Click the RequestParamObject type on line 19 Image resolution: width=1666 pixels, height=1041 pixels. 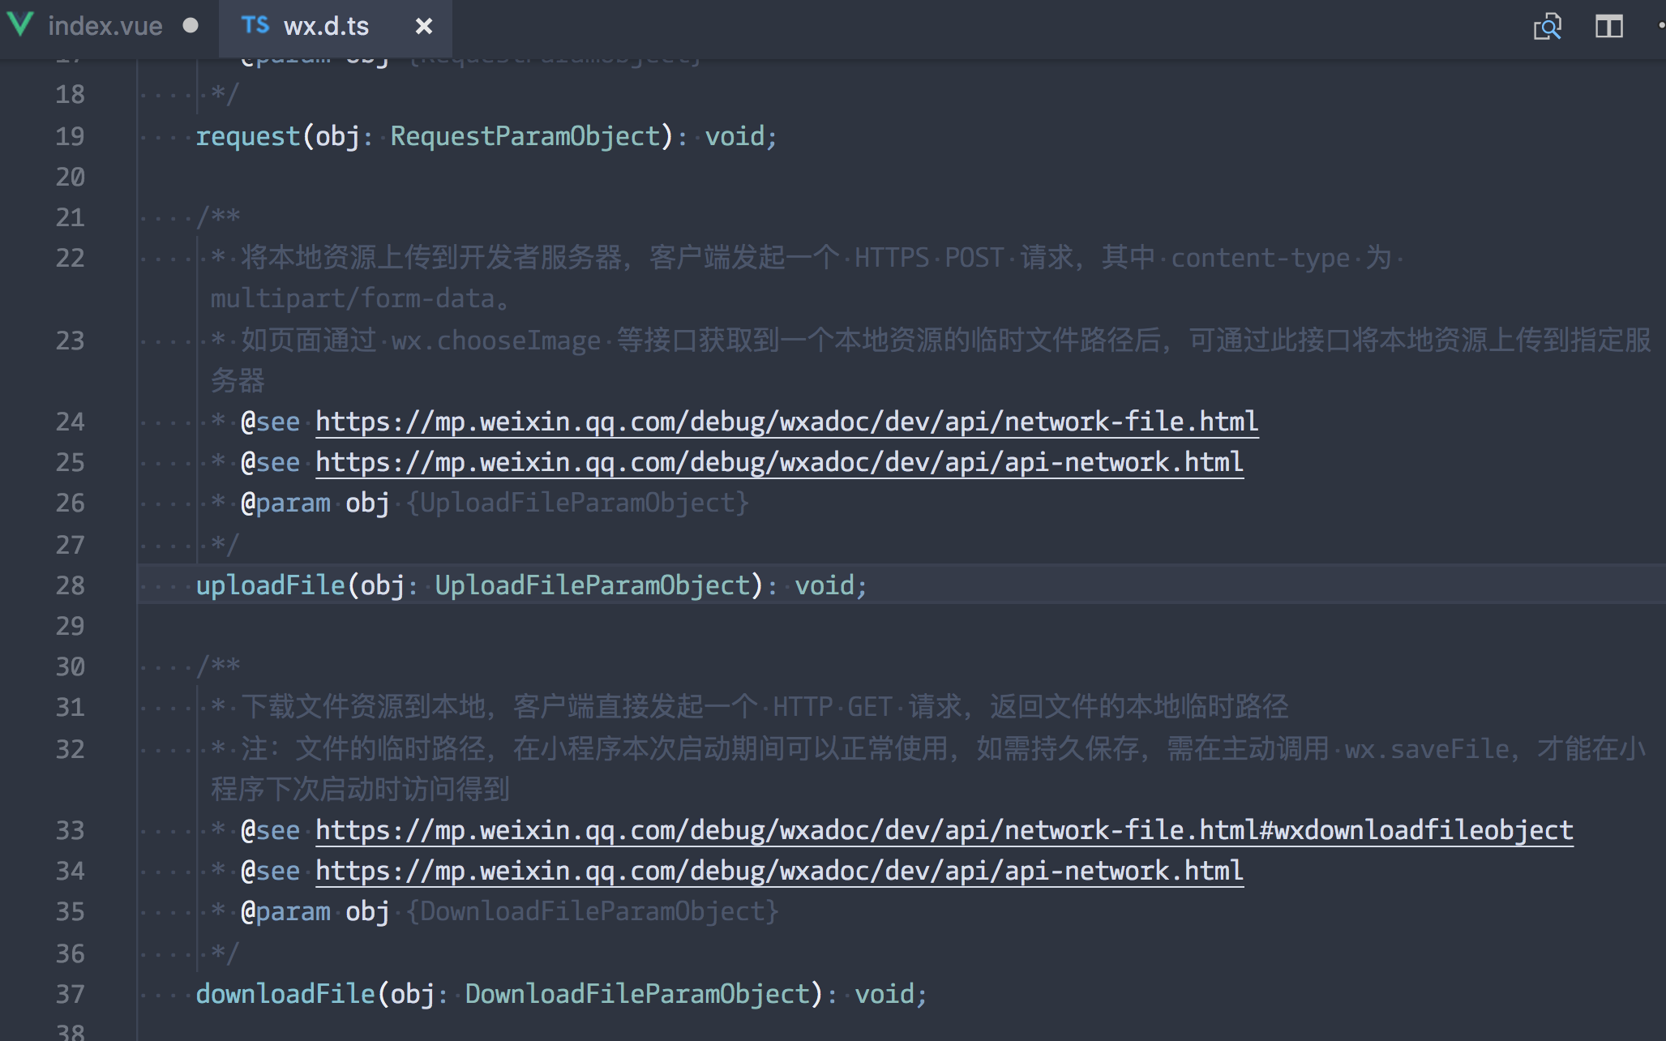pos(525,136)
